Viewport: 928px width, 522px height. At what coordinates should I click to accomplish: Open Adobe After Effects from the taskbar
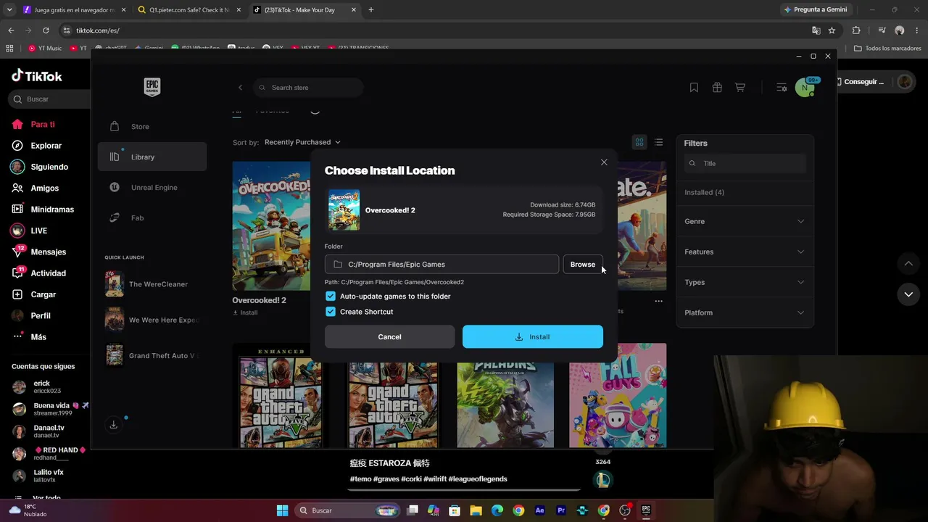(x=539, y=510)
